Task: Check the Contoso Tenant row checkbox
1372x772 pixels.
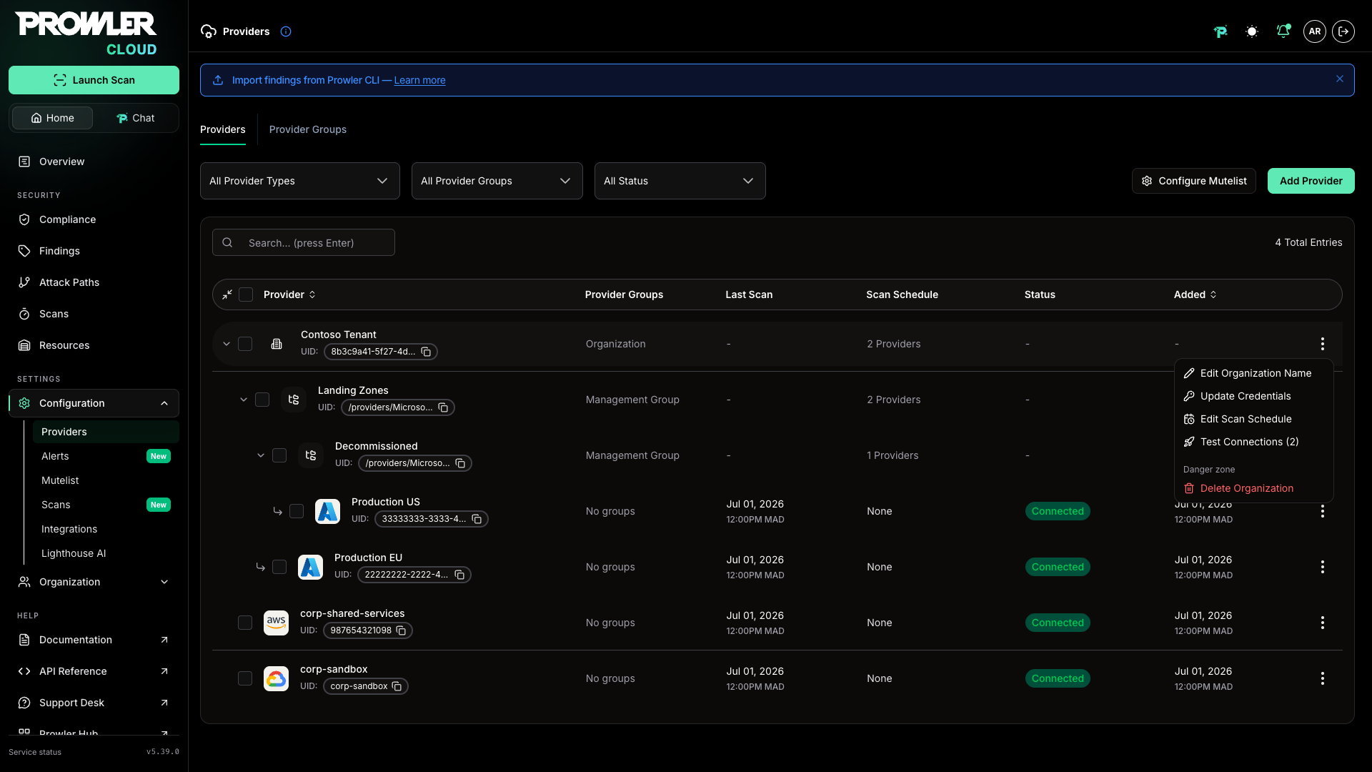Action: (x=245, y=344)
